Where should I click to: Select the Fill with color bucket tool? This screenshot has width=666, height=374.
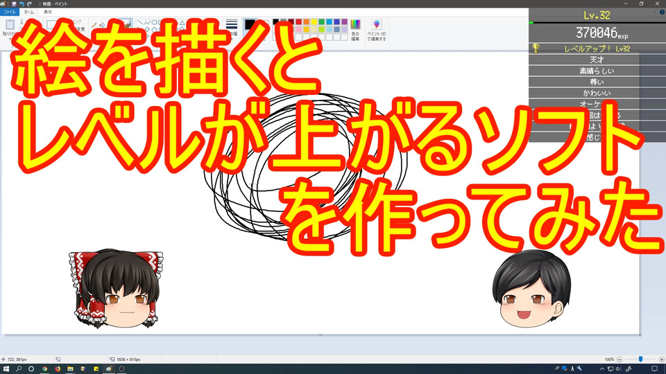point(102,26)
